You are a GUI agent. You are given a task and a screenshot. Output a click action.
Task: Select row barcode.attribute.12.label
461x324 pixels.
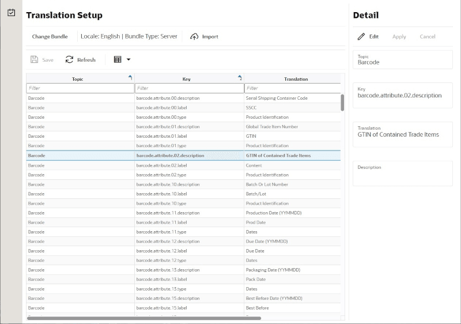click(183, 251)
